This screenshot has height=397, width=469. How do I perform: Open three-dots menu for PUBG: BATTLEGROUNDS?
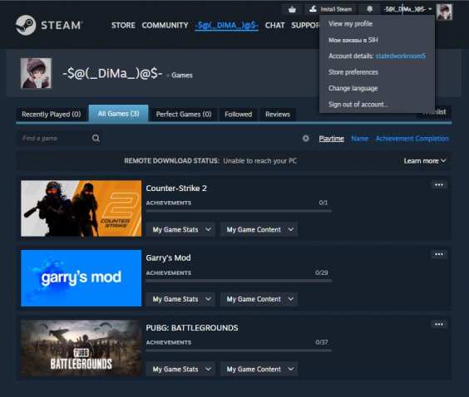click(439, 324)
